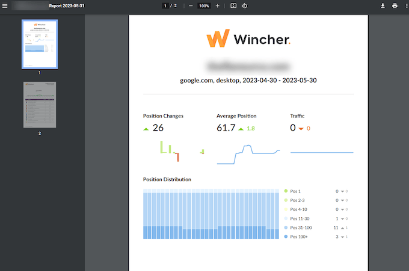
Task: Click the Pos 31-100 legend label
Action: click(x=301, y=228)
